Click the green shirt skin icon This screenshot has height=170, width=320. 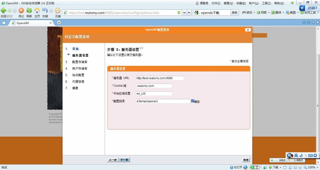click(292, 3)
